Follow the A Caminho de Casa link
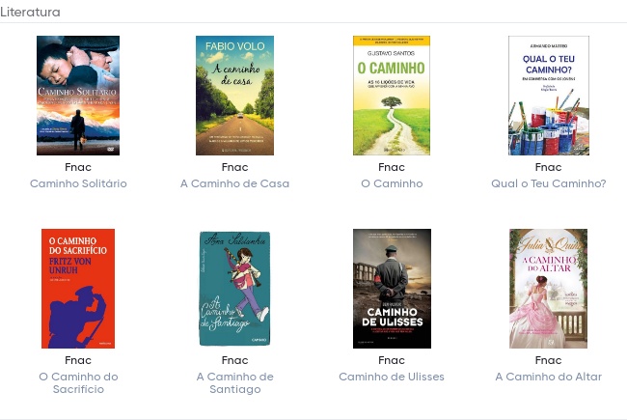 234,183
